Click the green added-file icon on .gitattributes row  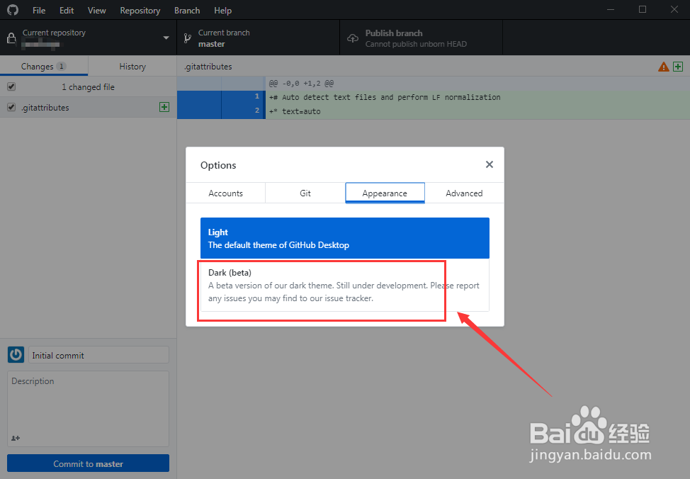tap(164, 107)
